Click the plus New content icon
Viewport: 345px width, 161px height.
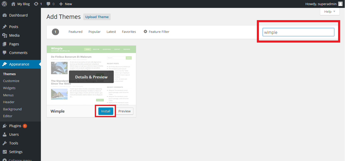(x=61, y=4)
